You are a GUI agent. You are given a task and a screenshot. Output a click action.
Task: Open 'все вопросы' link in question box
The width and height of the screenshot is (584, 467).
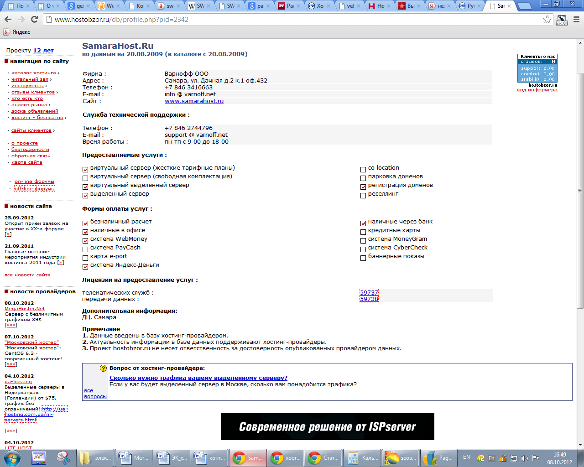(x=95, y=394)
